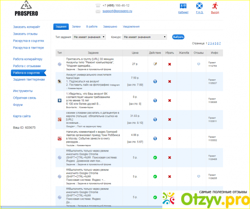The height and width of the screenshot is (209, 250).
Task: Go to page 7 of results
Action: tap(220, 44)
